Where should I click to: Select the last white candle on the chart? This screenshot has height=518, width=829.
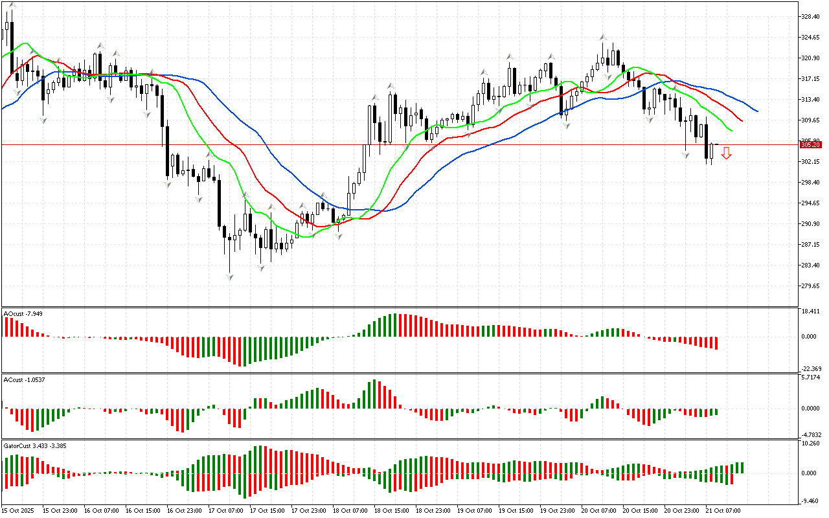[711, 151]
